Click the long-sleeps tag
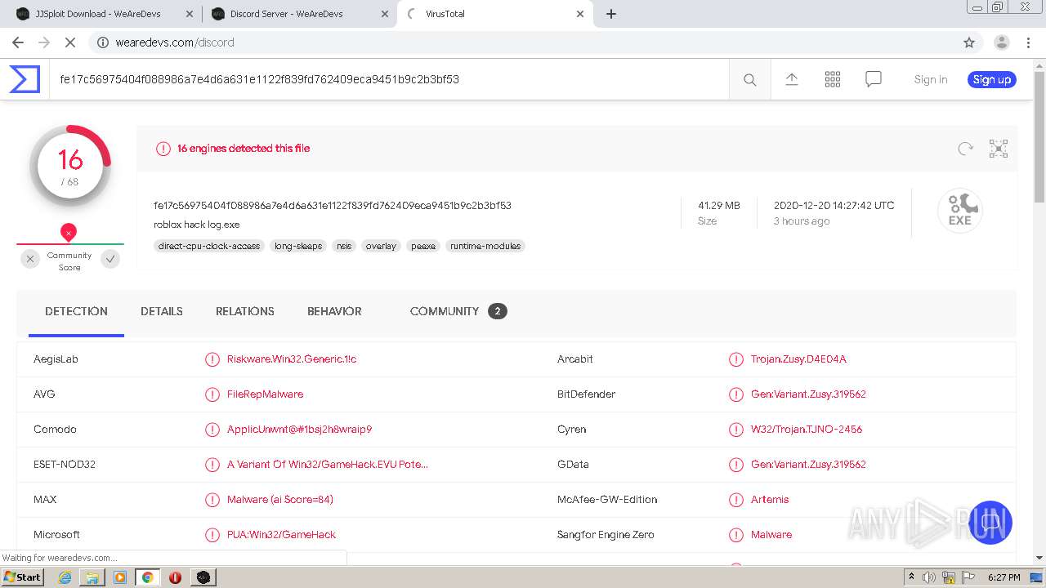 point(298,246)
